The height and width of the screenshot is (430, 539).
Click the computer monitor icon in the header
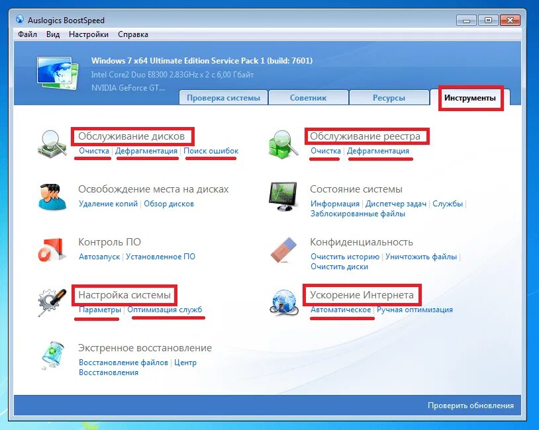(x=57, y=73)
